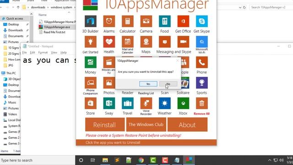Open Notepad's View menu
This screenshot has width=293, height=165.
54,53
